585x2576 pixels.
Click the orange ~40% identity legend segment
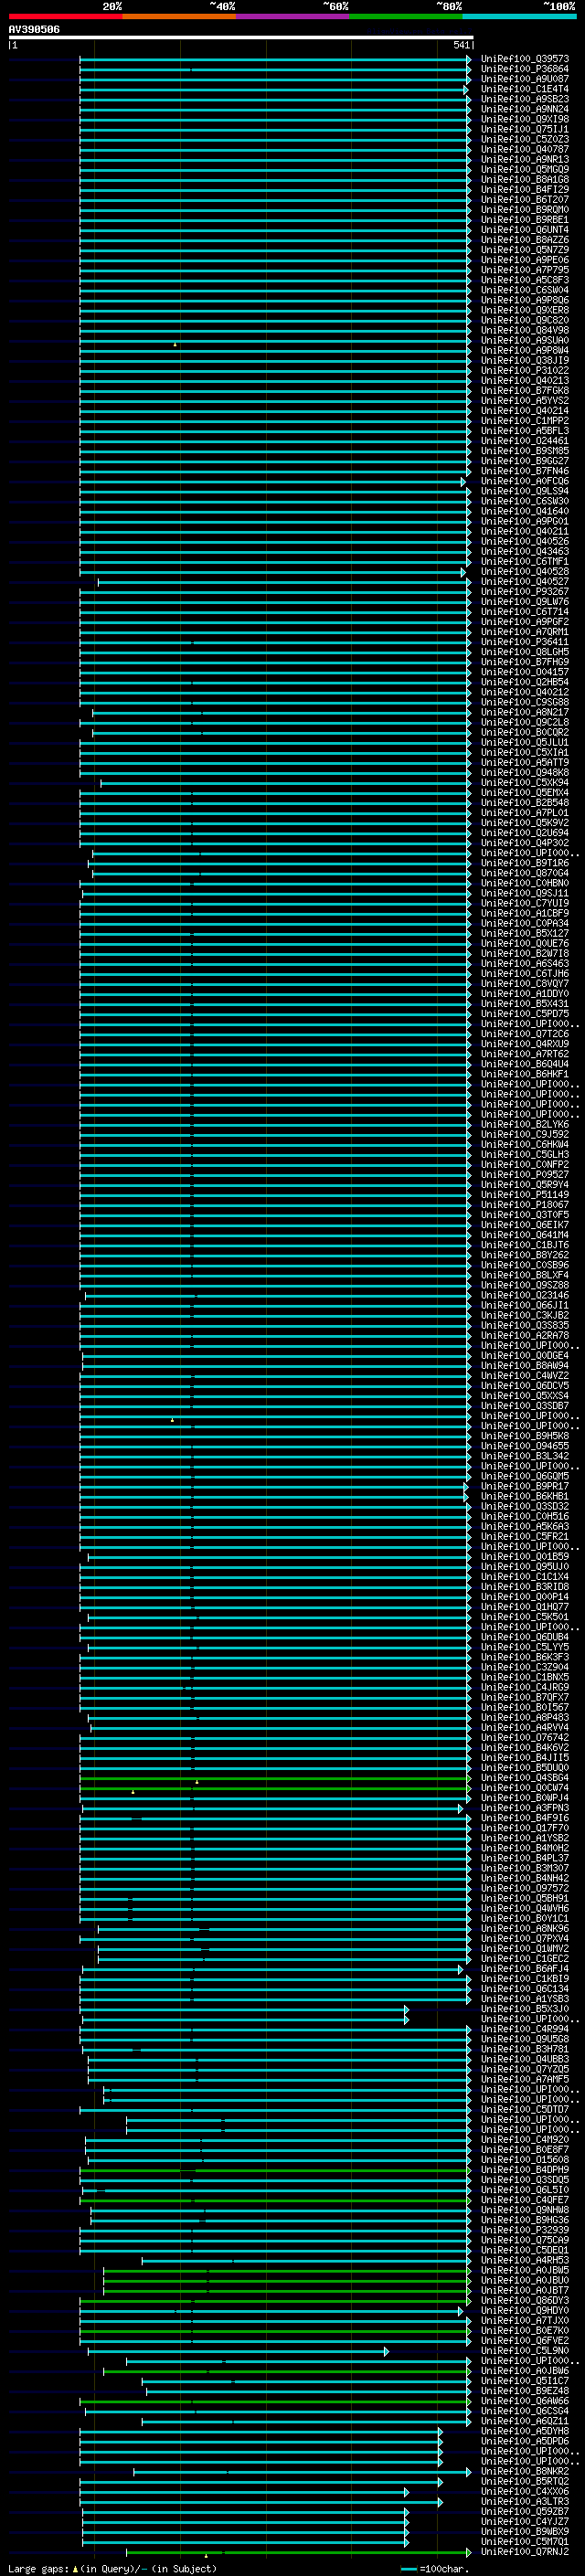pyautogui.click(x=179, y=16)
